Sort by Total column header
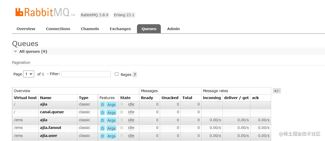The height and width of the screenshot is (141, 325). (x=187, y=98)
